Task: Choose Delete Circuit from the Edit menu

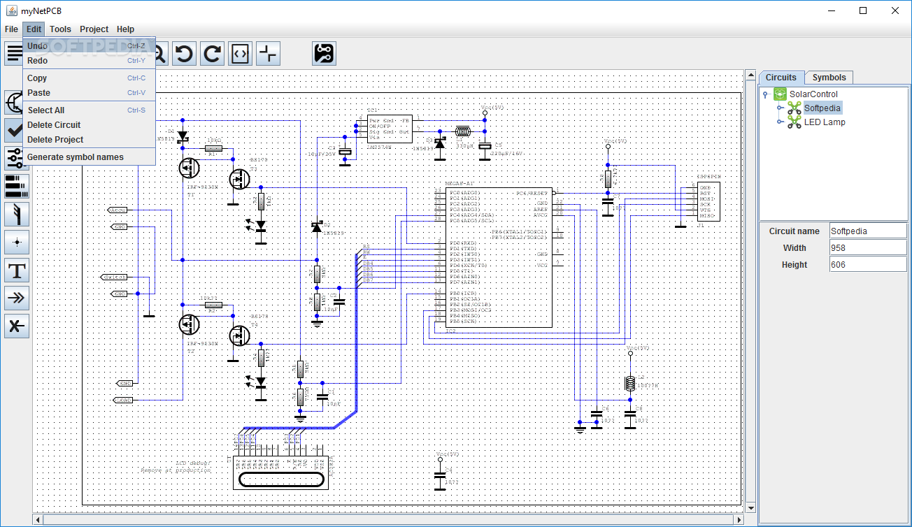Action: point(89,125)
